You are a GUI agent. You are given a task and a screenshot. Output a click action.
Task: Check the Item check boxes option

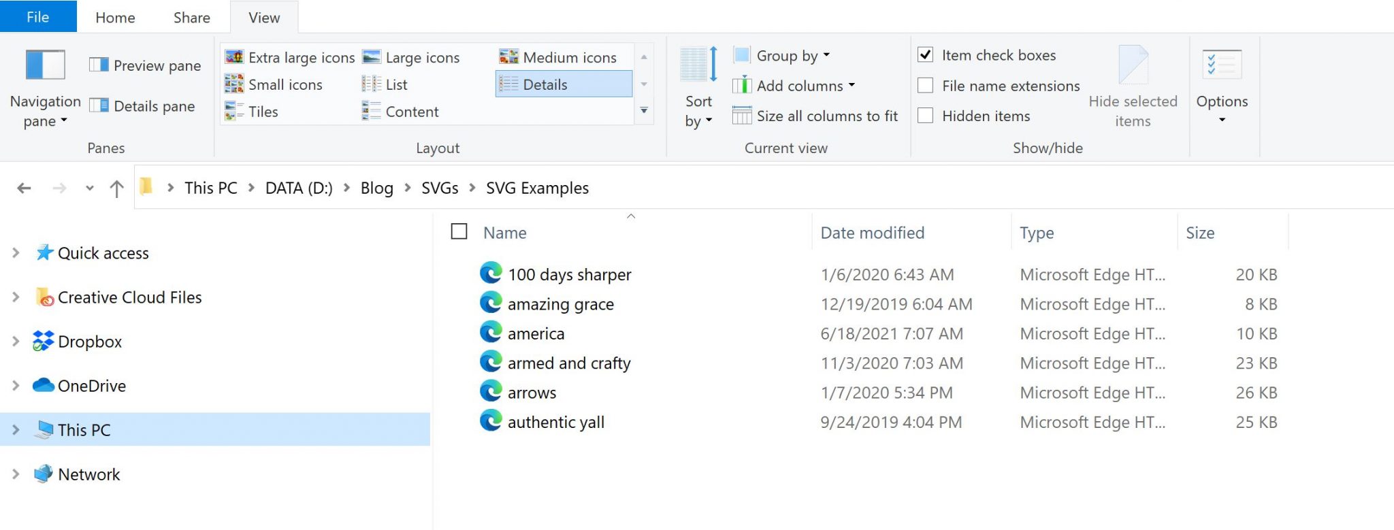925,54
